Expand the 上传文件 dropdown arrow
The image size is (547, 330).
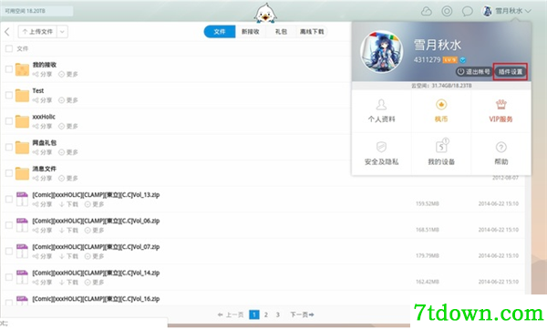pyautogui.click(x=62, y=32)
